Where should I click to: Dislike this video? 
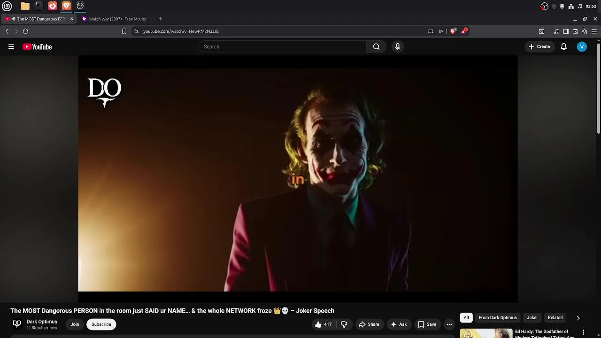coord(344,324)
